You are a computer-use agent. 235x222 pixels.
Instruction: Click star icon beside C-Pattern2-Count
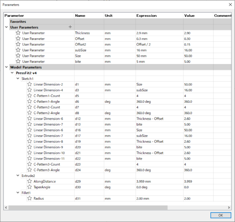29,107
